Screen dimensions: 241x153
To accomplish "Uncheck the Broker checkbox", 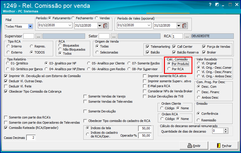I will [204, 52].
